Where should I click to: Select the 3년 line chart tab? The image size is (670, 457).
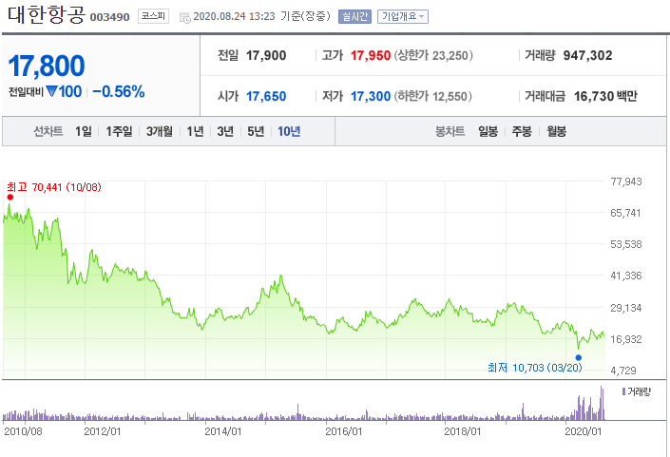(x=225, y=131)
